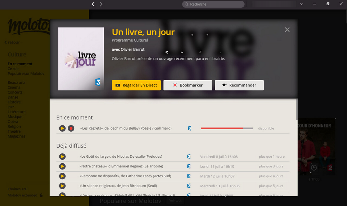
Task: Click the Regarder En Direct button
Action: point(136,85)
